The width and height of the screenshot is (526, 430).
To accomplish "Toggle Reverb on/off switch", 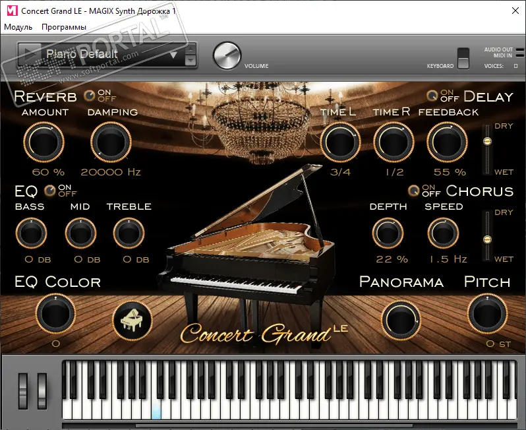I will [89, 96].
